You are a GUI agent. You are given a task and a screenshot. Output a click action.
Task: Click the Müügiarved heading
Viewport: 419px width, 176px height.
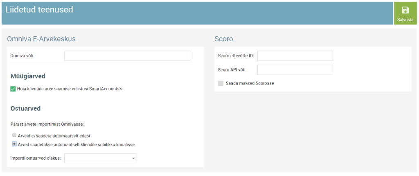point(28,76)
